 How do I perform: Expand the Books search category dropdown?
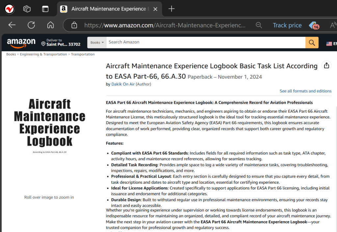(97, 42)
